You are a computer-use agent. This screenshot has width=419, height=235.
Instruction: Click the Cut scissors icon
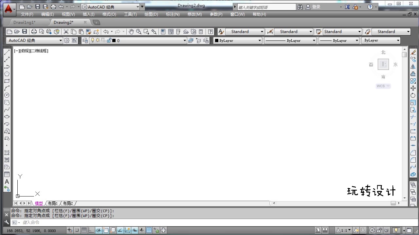tap(66, 32)
